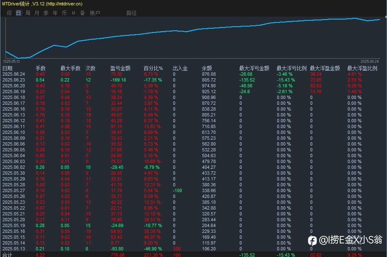Switch to the 月 monthly tab
The height and width of the screenshot is (257, 387).
click(x=37, y=13)
